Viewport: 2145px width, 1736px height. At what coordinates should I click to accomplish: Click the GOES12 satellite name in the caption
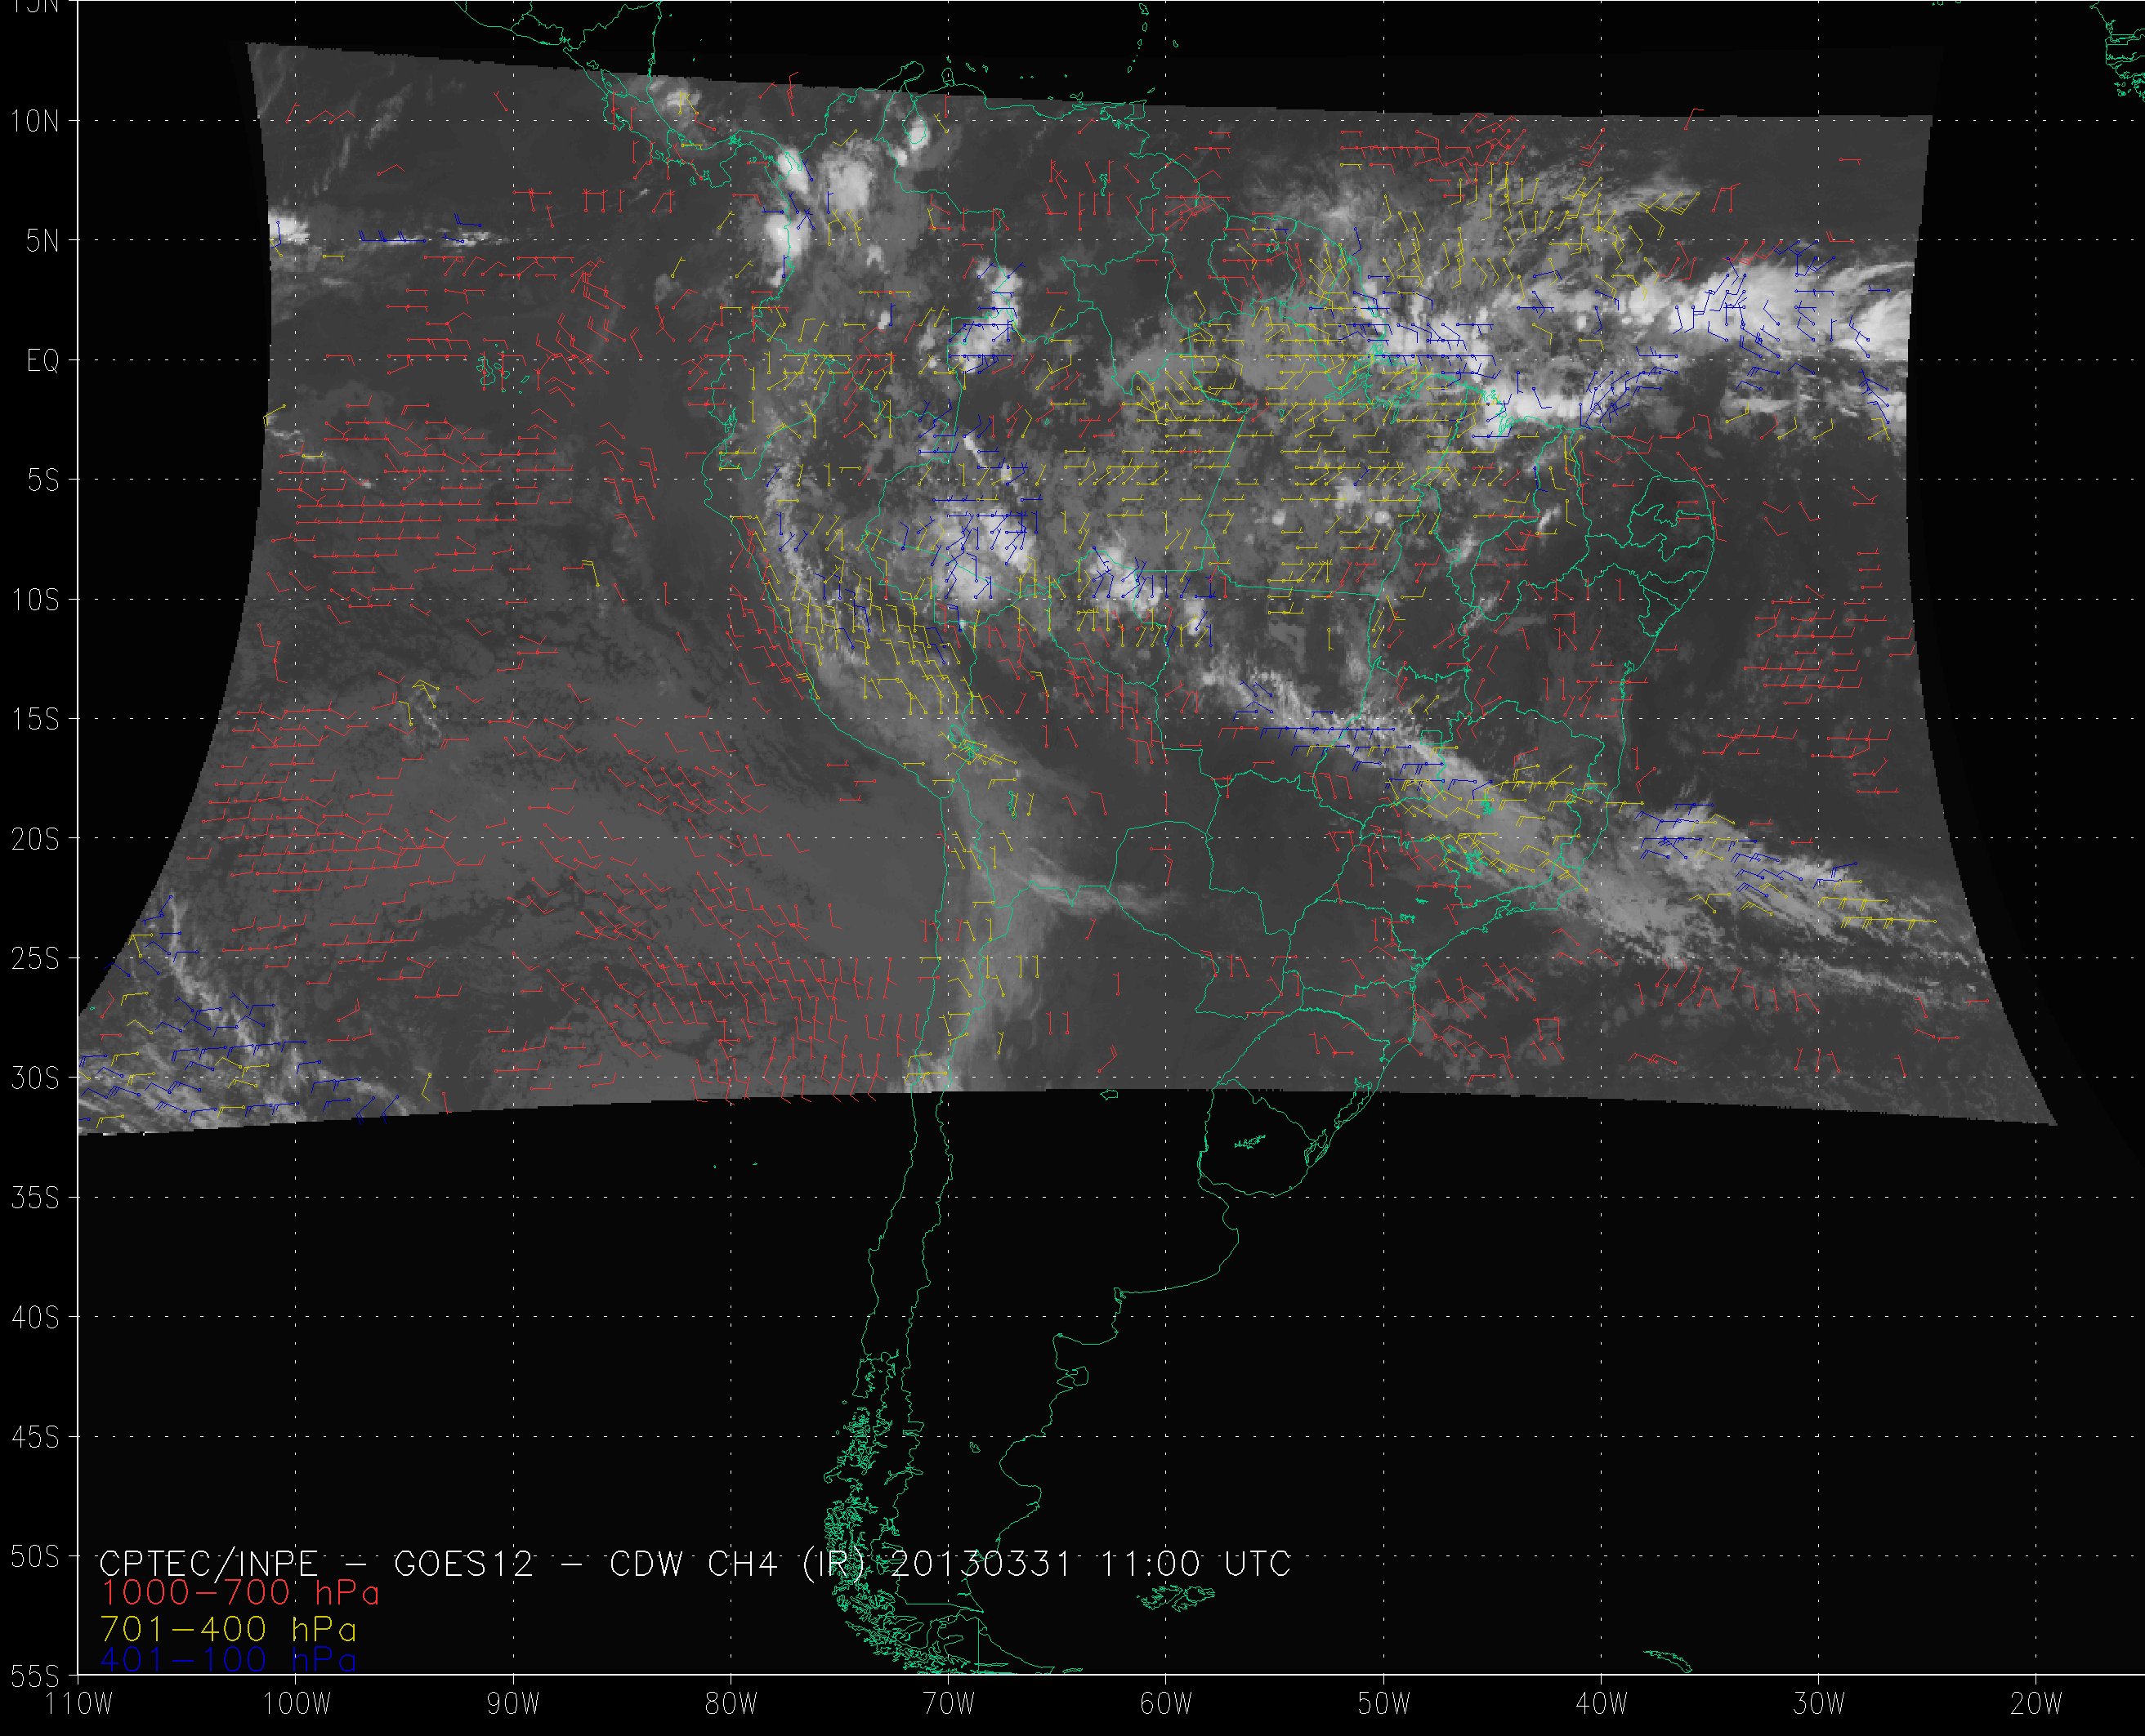click(464, 1563)
